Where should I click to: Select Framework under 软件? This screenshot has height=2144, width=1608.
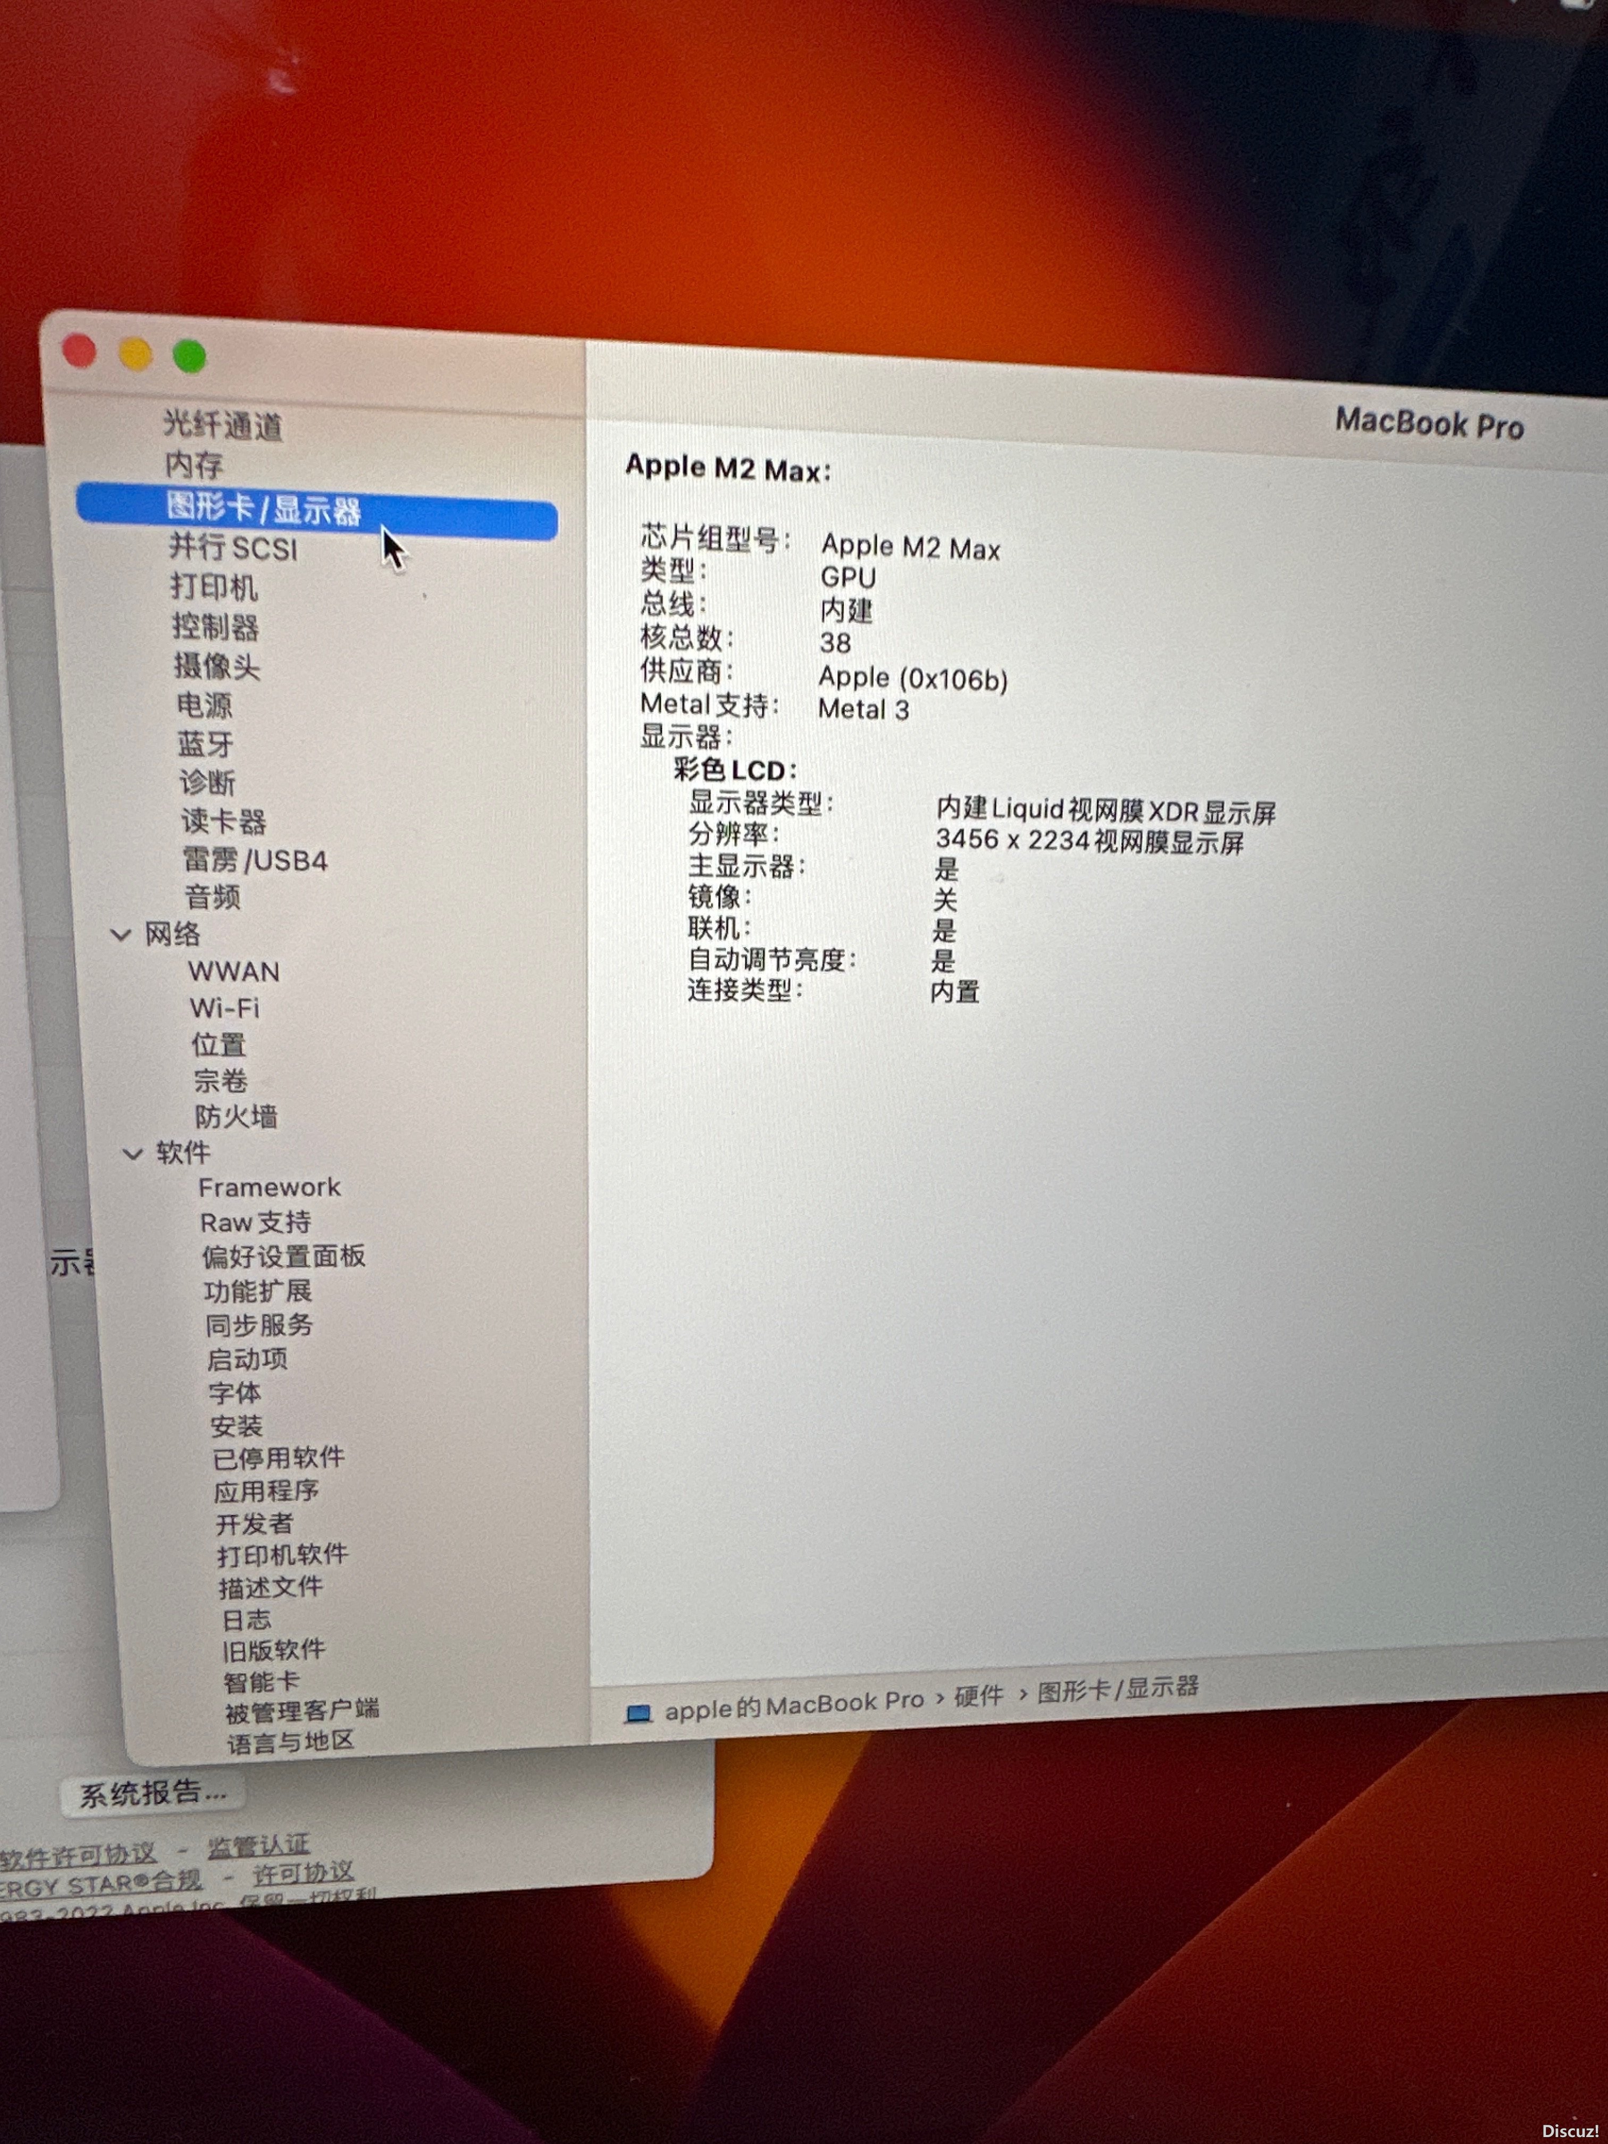[270, 1187]
